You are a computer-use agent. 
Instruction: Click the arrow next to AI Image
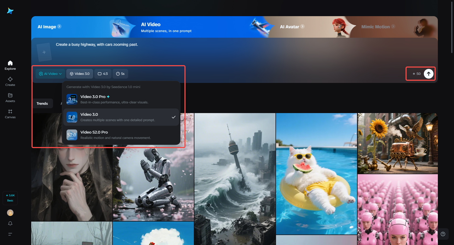[59, 26]
